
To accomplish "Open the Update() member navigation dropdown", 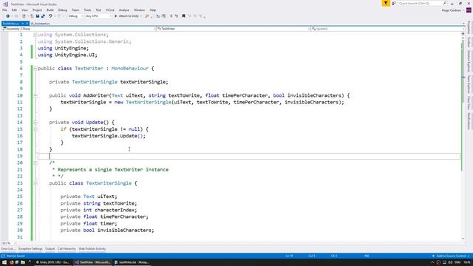I will (x=388, y=29).
